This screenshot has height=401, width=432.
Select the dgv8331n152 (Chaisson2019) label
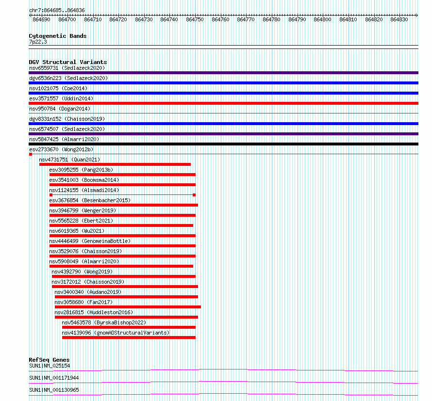[x=67, y=119]
